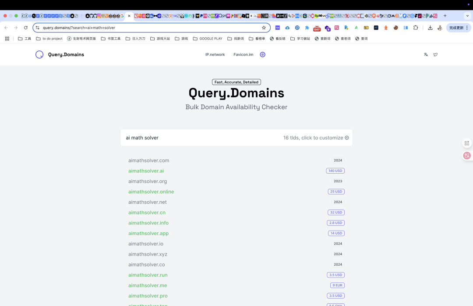
Task: Click the aimathsolver.org result row
Action: (236, 181)
